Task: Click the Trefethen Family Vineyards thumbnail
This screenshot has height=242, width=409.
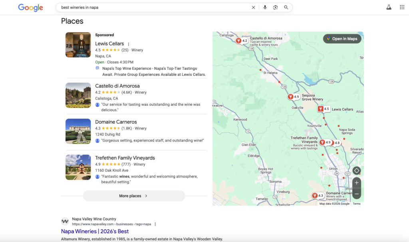Action: (x=78, y=167)
